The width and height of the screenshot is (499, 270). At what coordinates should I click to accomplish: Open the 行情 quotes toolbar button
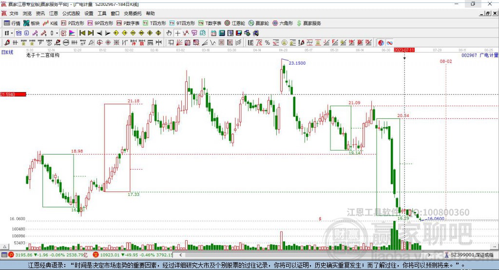coord(12,23)
